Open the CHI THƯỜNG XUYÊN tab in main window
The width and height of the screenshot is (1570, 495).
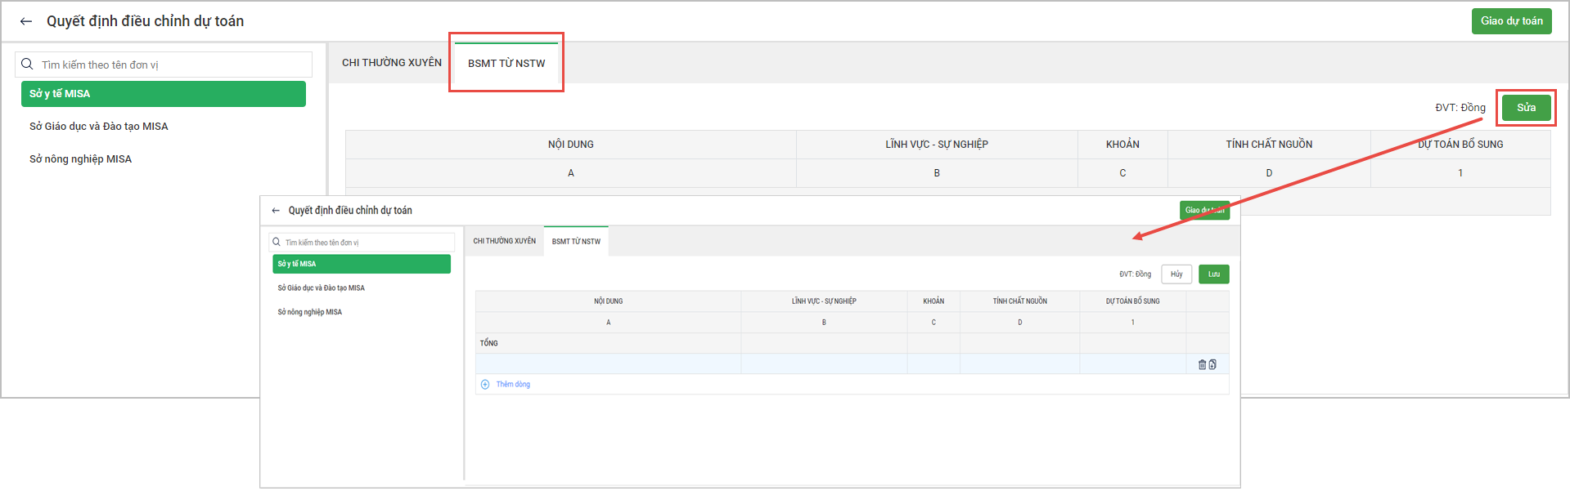[x=391, y=63]
